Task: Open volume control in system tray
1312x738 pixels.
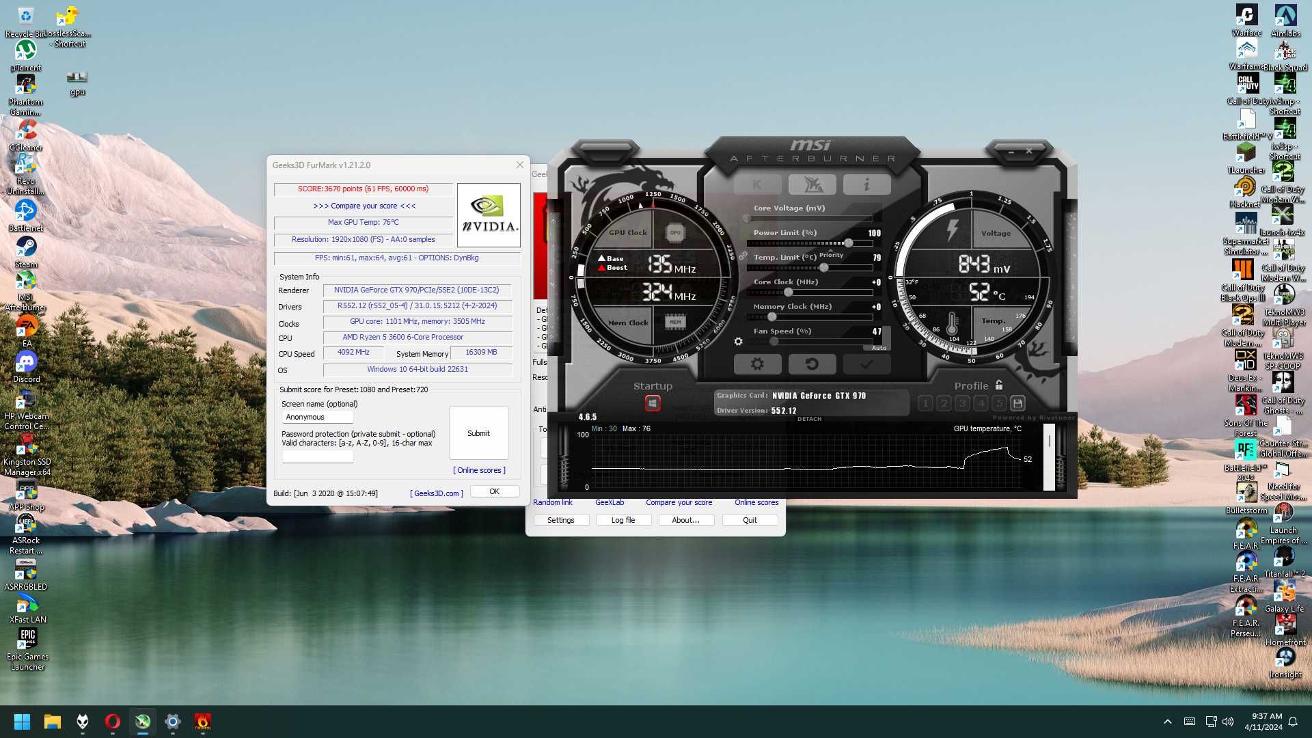Action: 1228,722
